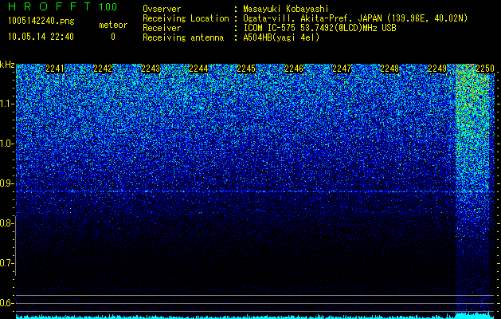Click the Ovserver field label
The height and width of the screenshot is (319, 501).
(x=162, y=9)
